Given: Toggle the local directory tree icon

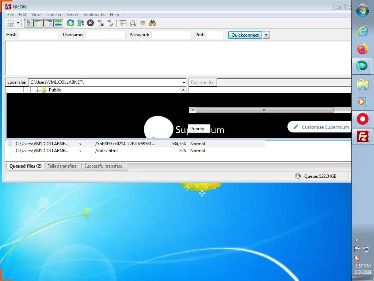Looking at the screenshot, I should tap(38, 23).
